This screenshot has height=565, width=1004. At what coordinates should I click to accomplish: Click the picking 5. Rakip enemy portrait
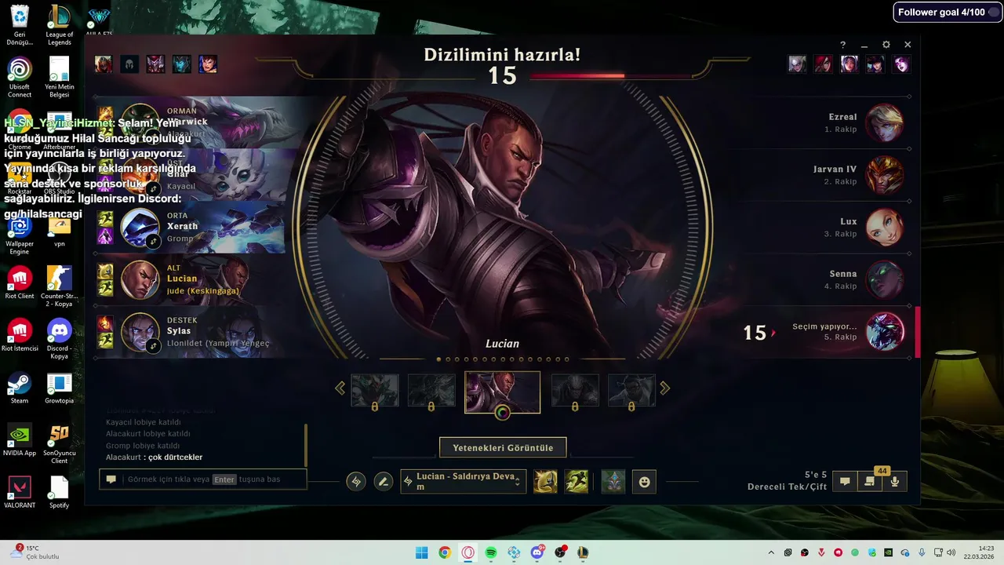click(x=885, y=332)
